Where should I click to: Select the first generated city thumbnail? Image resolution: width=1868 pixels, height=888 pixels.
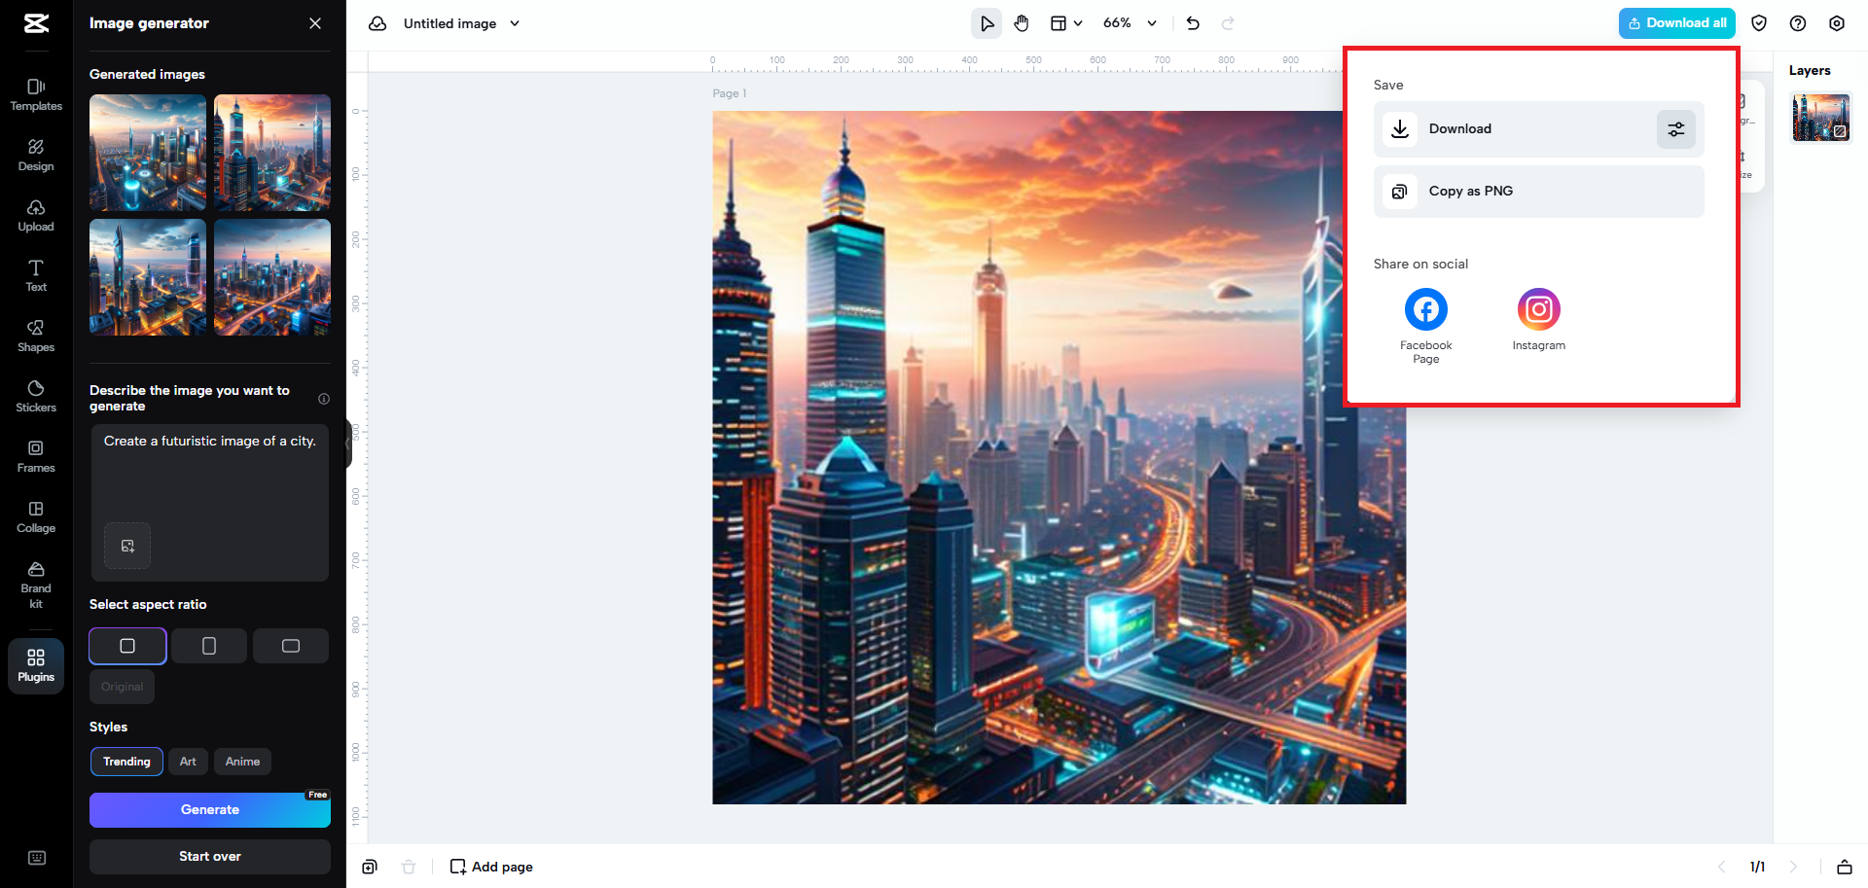(x=148, y=153)
